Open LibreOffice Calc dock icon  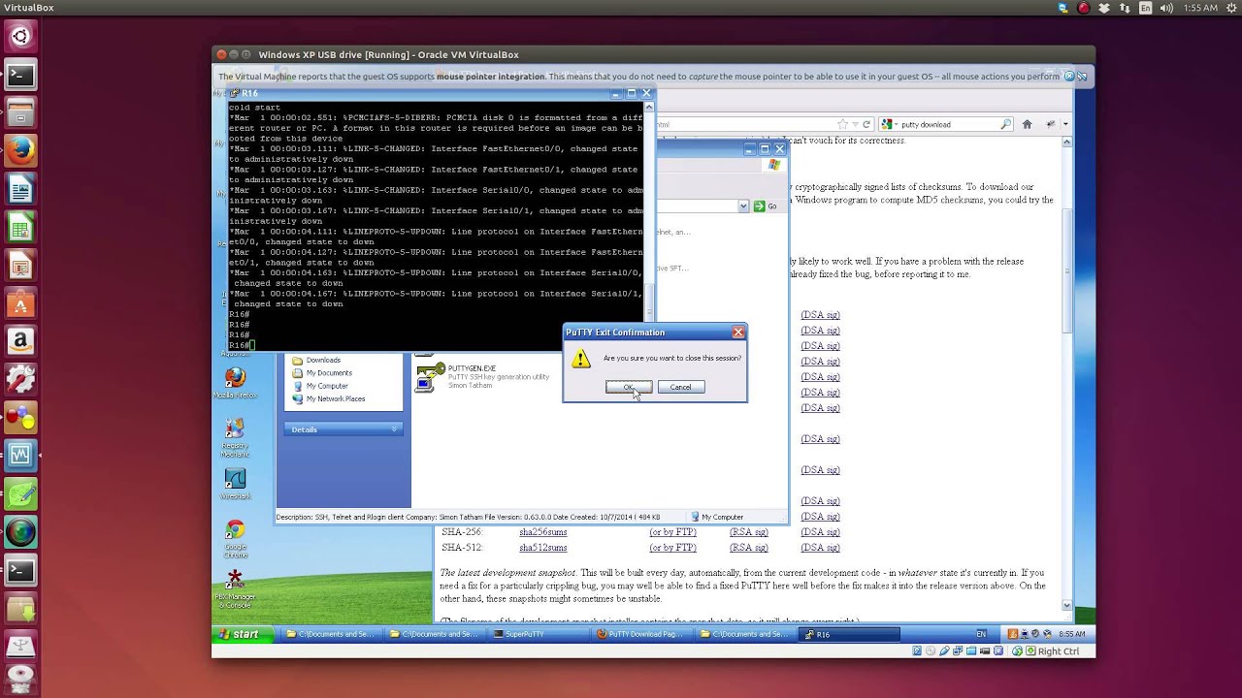[20, 228]
